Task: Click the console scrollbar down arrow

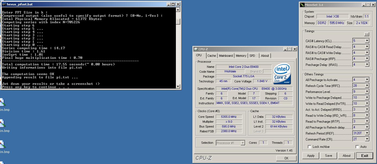Action: pyautogui.click(x=178, y=86)
